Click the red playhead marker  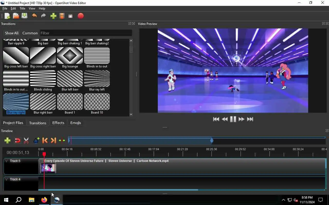(44, 154)
